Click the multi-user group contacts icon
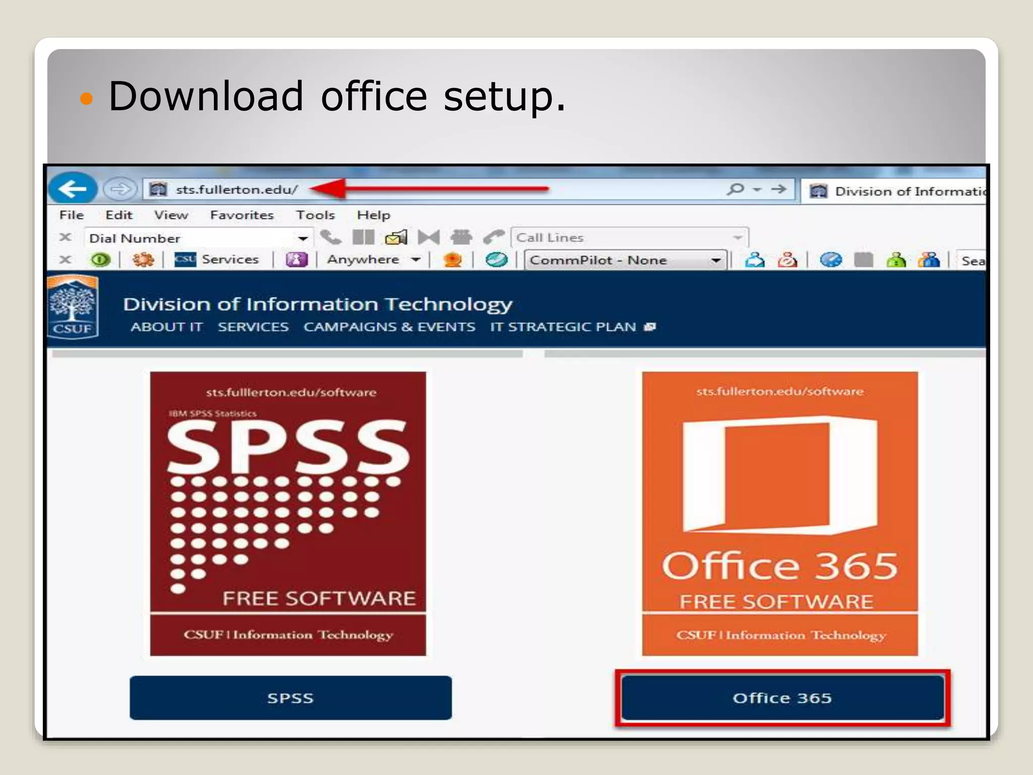Screen dimensions: 1033x775 [x=929, y=260]
